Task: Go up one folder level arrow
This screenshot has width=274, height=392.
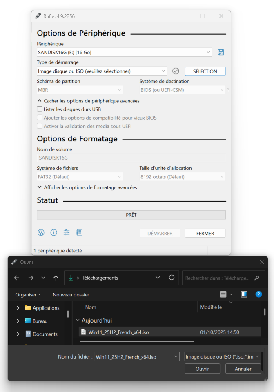Action: (56, 278)
